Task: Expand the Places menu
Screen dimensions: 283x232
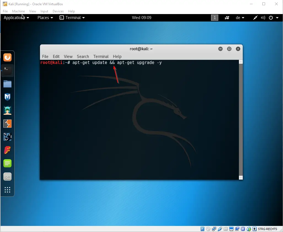Action: 45,18
